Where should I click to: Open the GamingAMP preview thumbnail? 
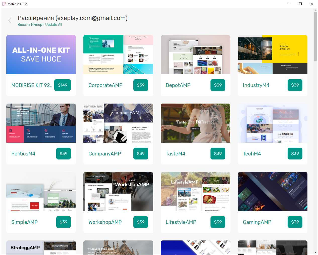tap(273, 192)
